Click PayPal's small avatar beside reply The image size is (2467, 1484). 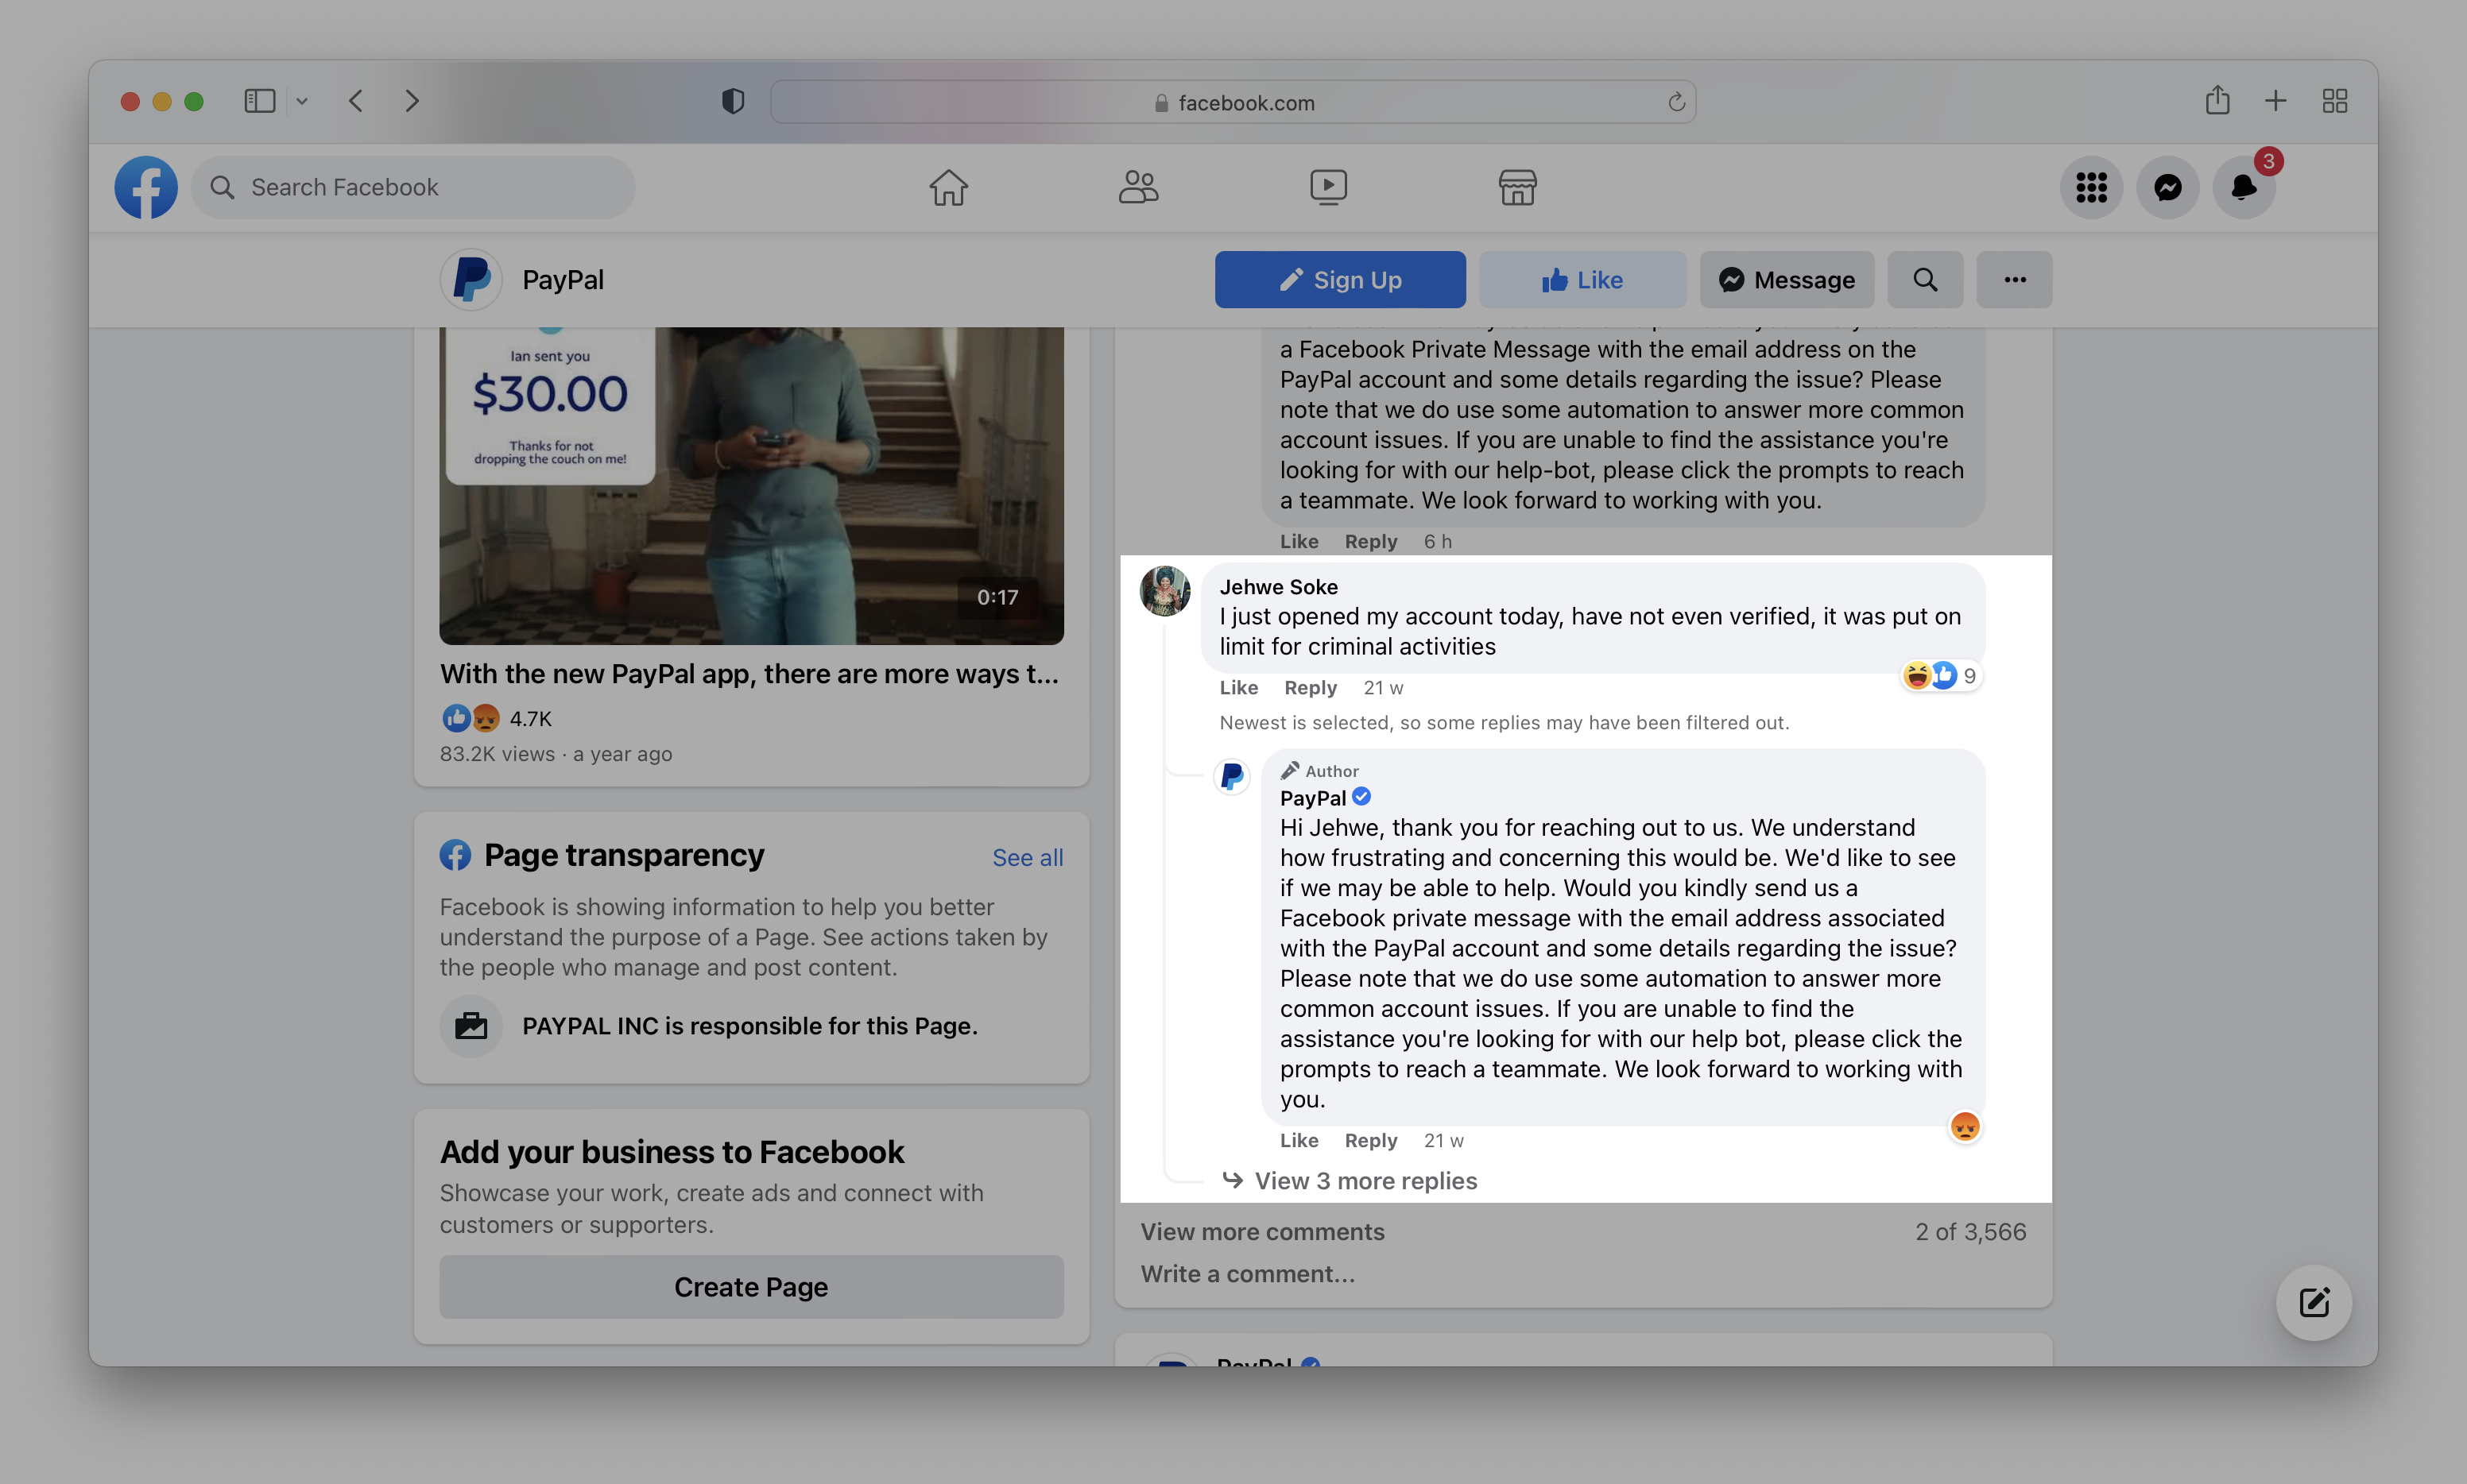[1233, 777]
